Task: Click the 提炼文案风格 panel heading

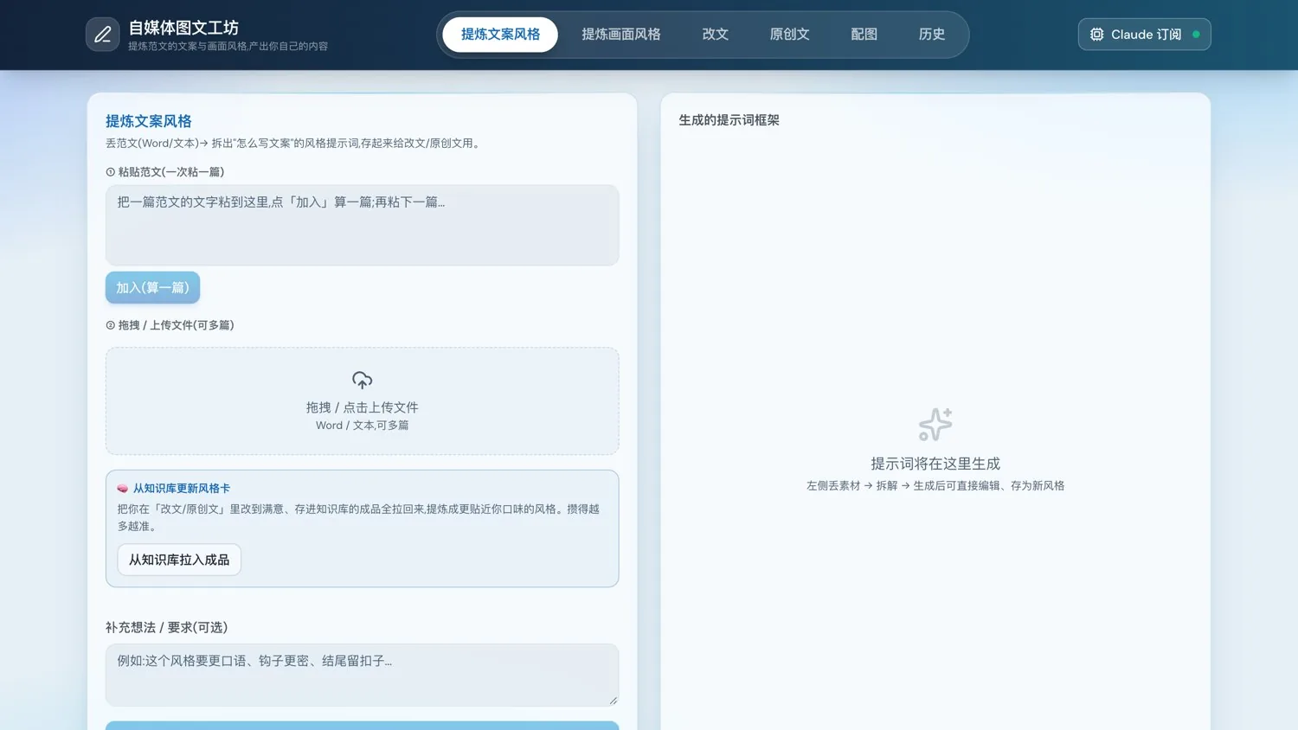Action: click(x=149, y=121)
